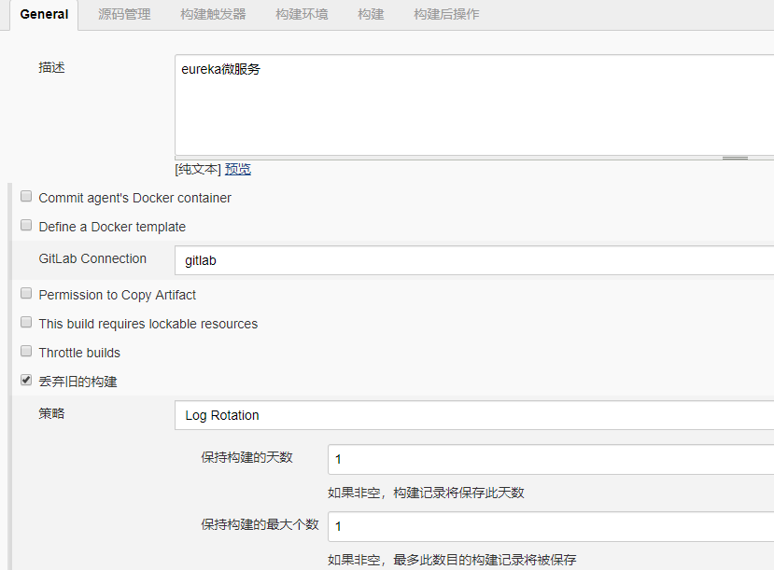Open the 策略 Log Rotation dropdown
774x570 pixels.
[474, 415]
